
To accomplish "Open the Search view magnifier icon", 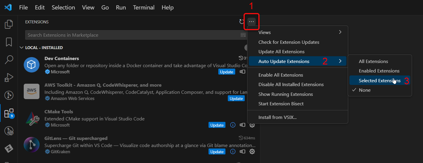I will pos(9,60).
